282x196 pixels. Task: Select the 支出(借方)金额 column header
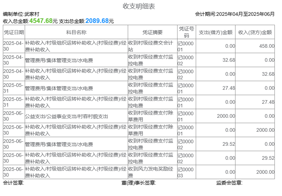[x=215, y=32]
